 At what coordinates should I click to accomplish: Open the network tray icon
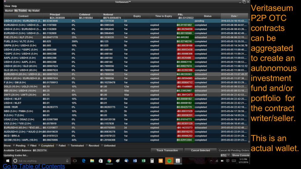(217, 161)
